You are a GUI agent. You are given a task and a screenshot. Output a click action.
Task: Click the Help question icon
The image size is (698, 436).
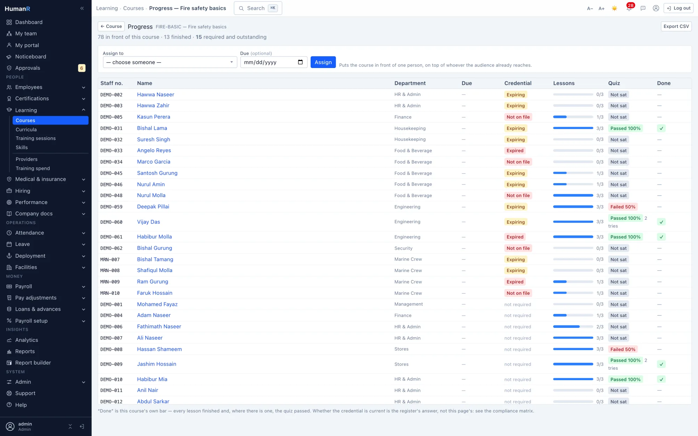(x=9, y=405)
